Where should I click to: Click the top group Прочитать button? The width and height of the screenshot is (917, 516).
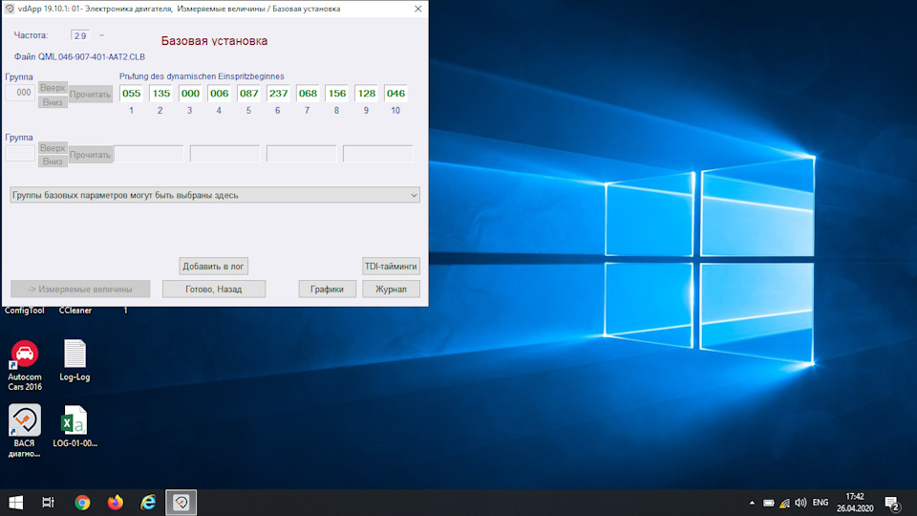point(90,95)
